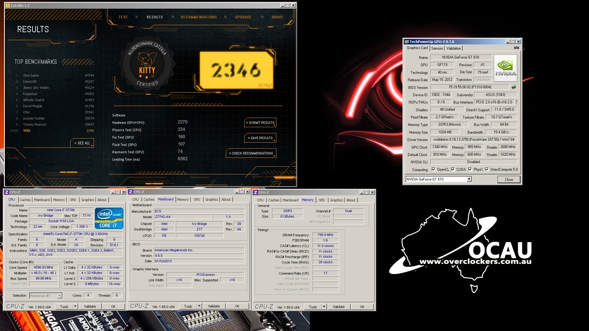Click the BIOS save chip icon in GPU-Z

point(514,87)
